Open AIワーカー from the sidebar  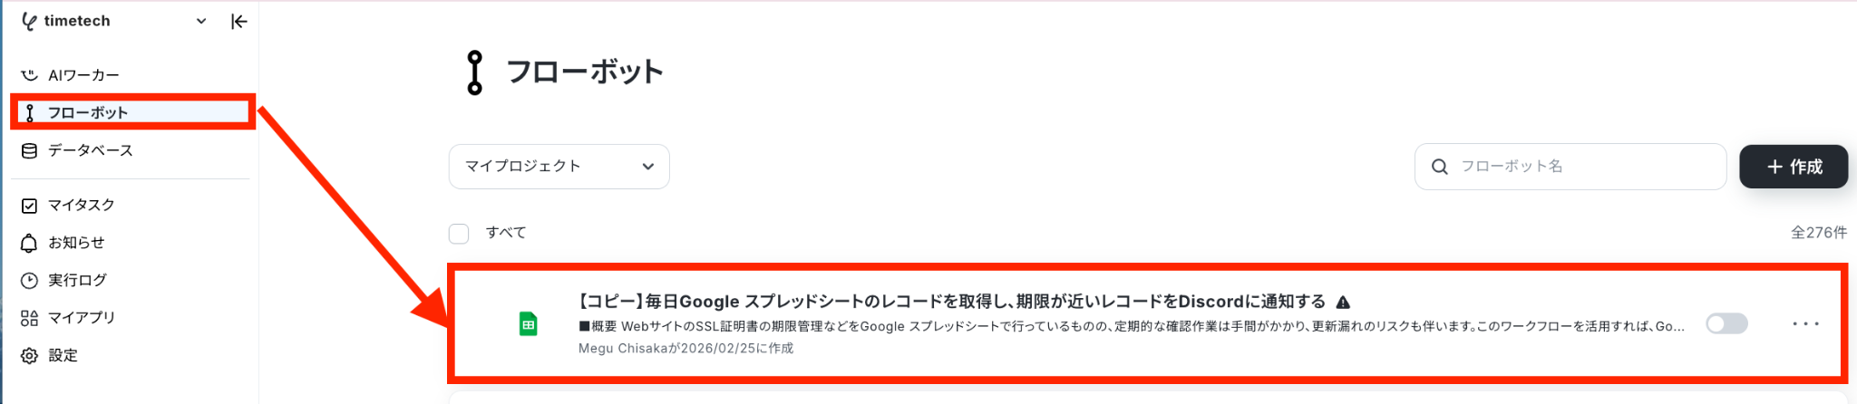(83, 75)
